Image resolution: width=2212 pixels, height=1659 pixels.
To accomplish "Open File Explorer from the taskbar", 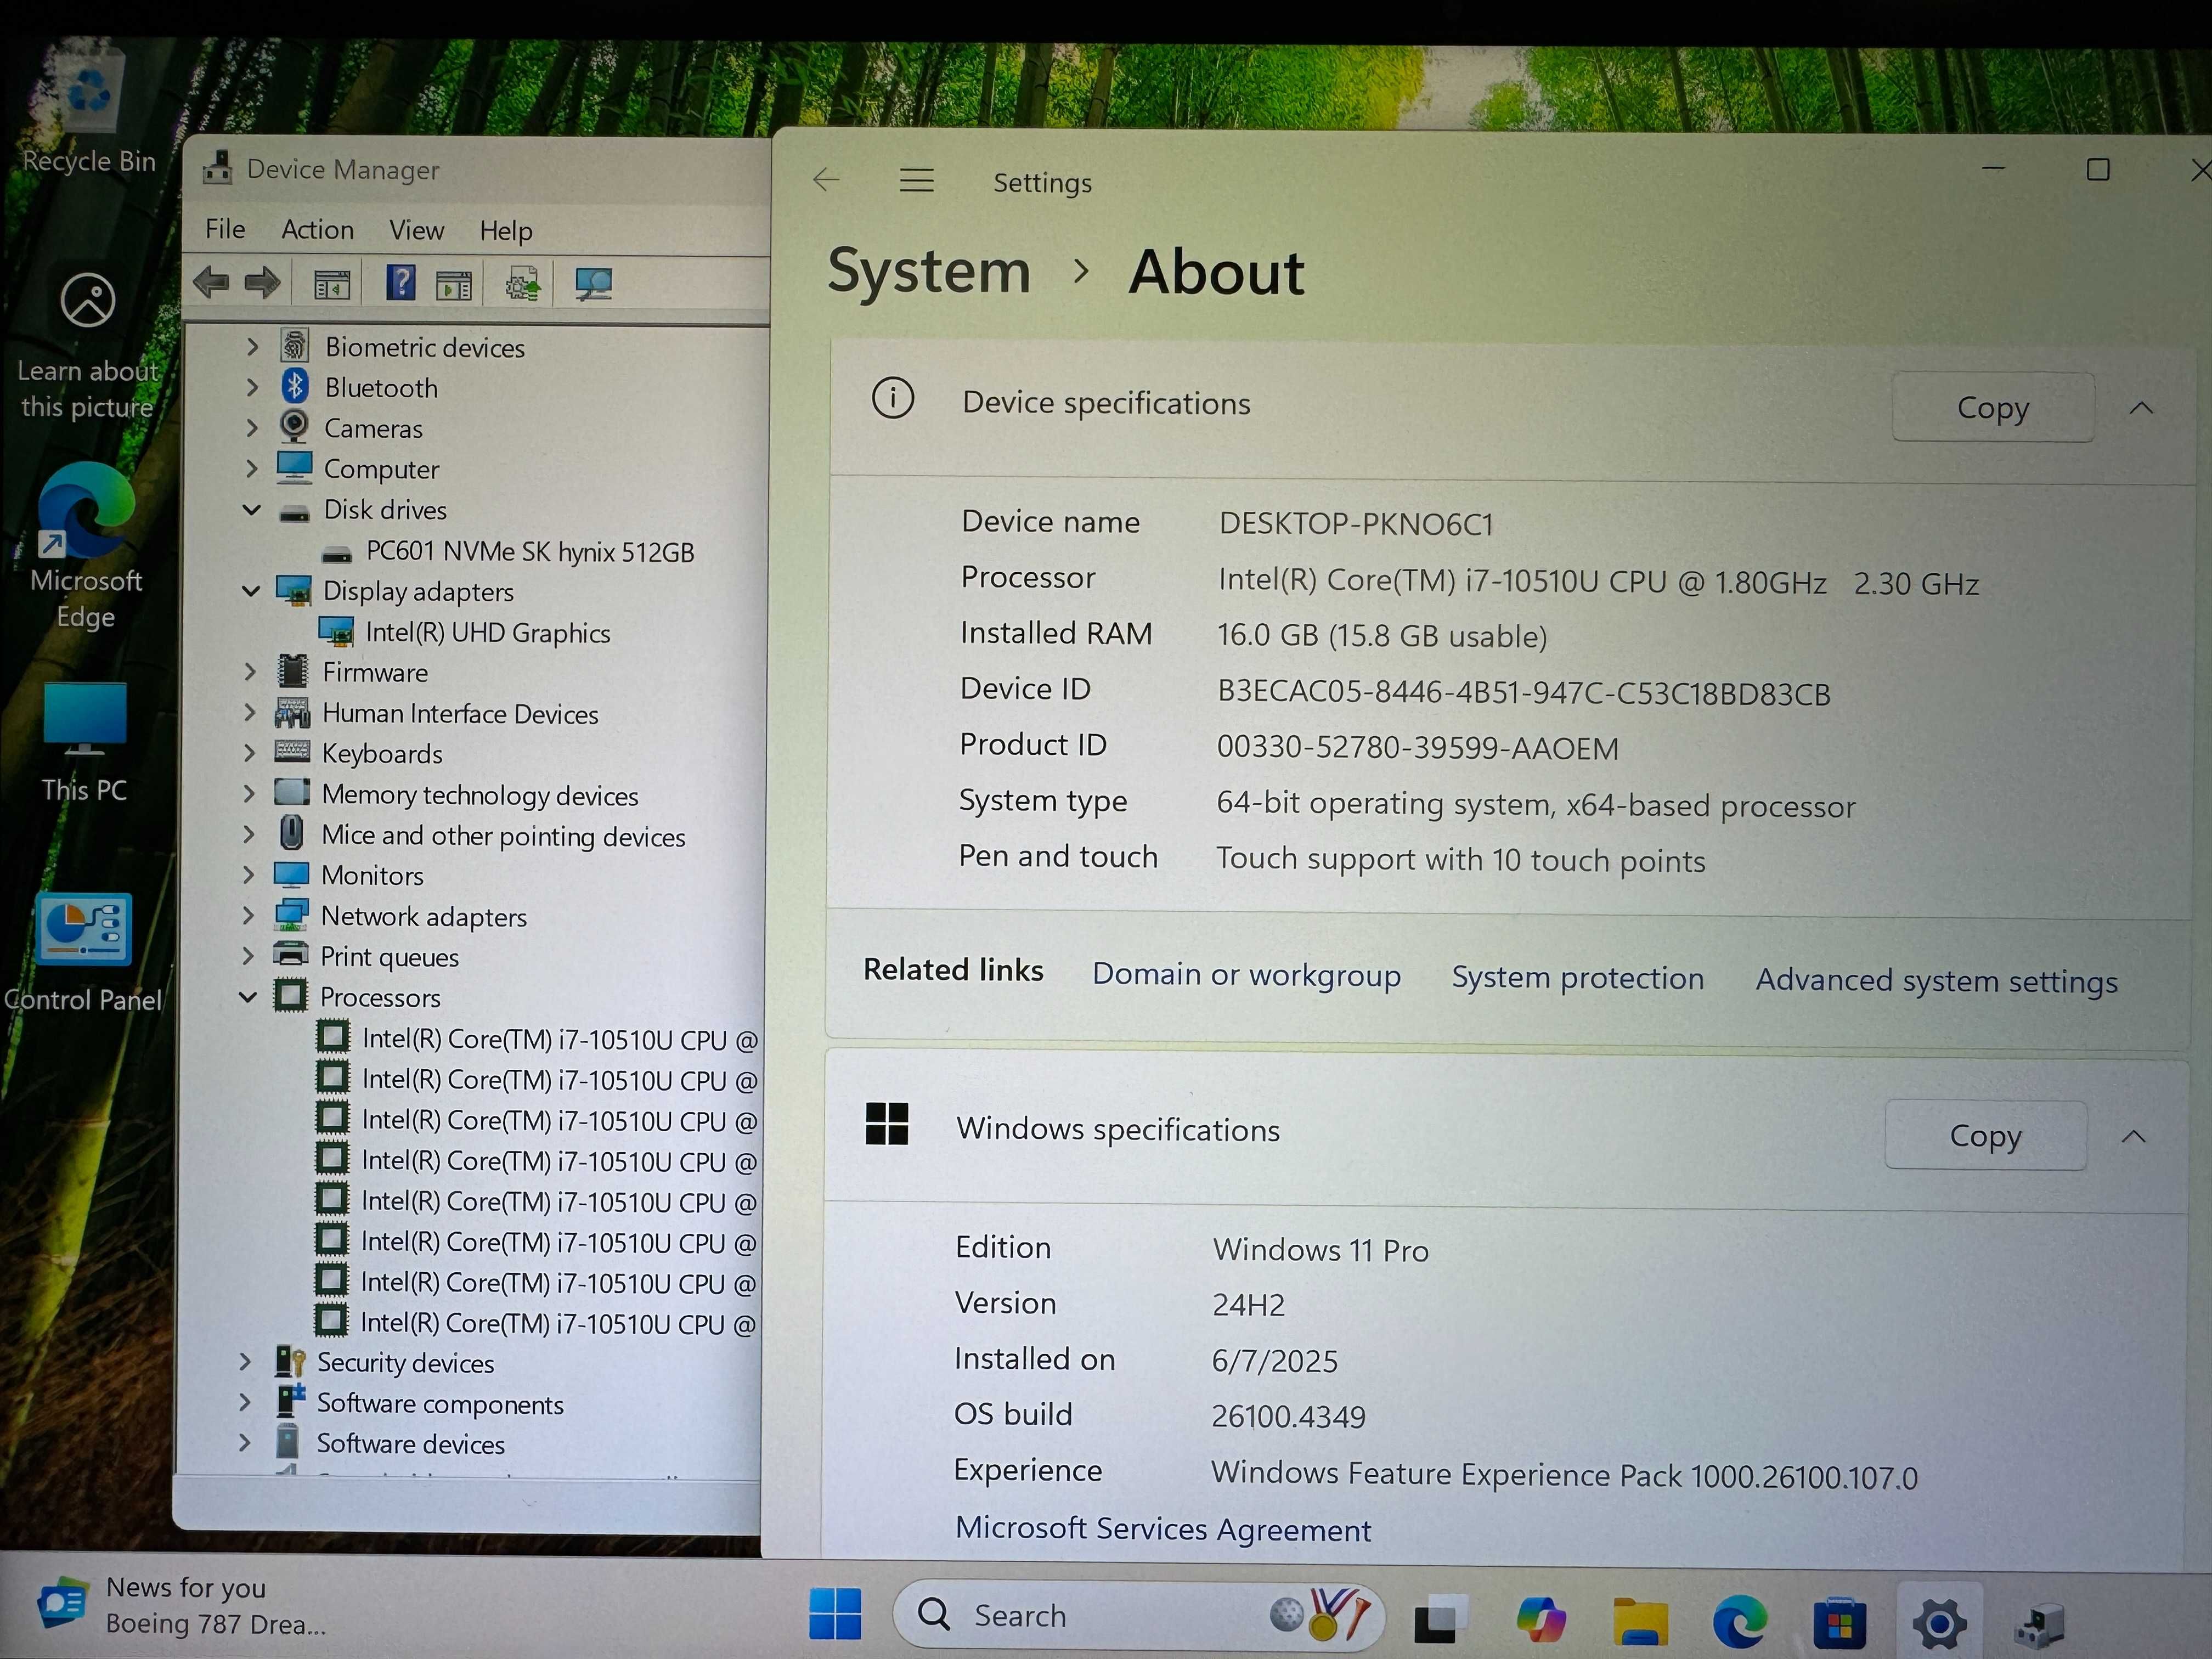I will [x=1640, y=1621].
